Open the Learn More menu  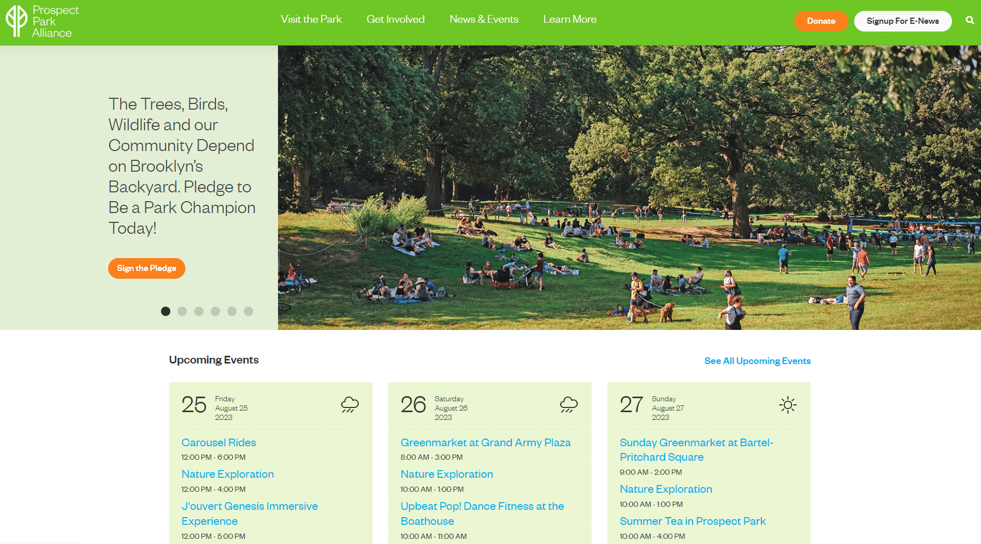click(570, 20)
